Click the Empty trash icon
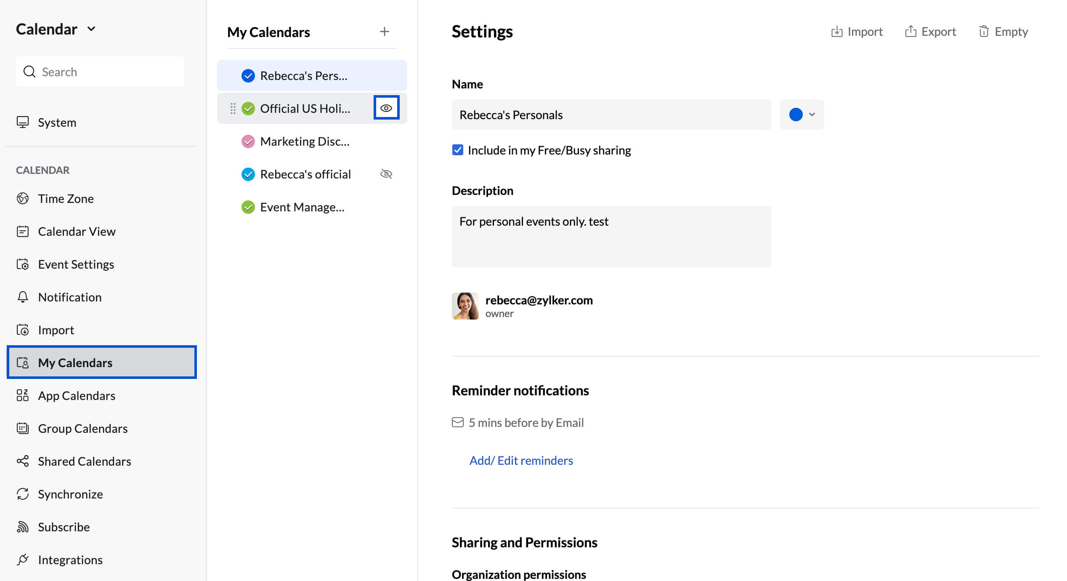Image resolution: width=1067 pixels, height=581 pixels. pyautogui.click(x=984, y=32)
